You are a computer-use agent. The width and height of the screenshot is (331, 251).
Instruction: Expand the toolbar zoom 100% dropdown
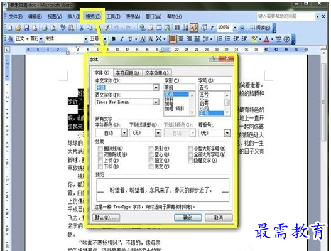pos(235,28)
